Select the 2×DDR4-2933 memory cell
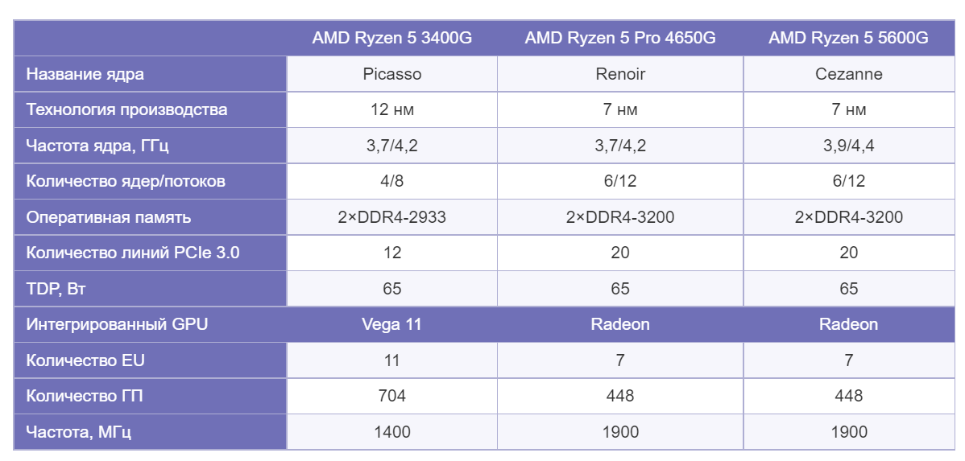This screenshot has width=965, height=461. [391, 217]
